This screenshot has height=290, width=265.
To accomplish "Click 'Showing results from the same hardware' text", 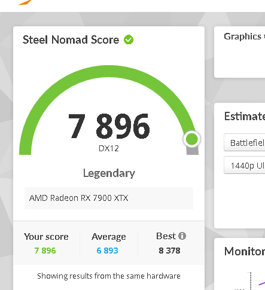I will coord(109,276).
